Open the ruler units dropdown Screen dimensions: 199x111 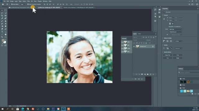178,41
